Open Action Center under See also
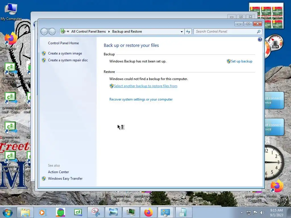The image size is (291, 218). 59,172
